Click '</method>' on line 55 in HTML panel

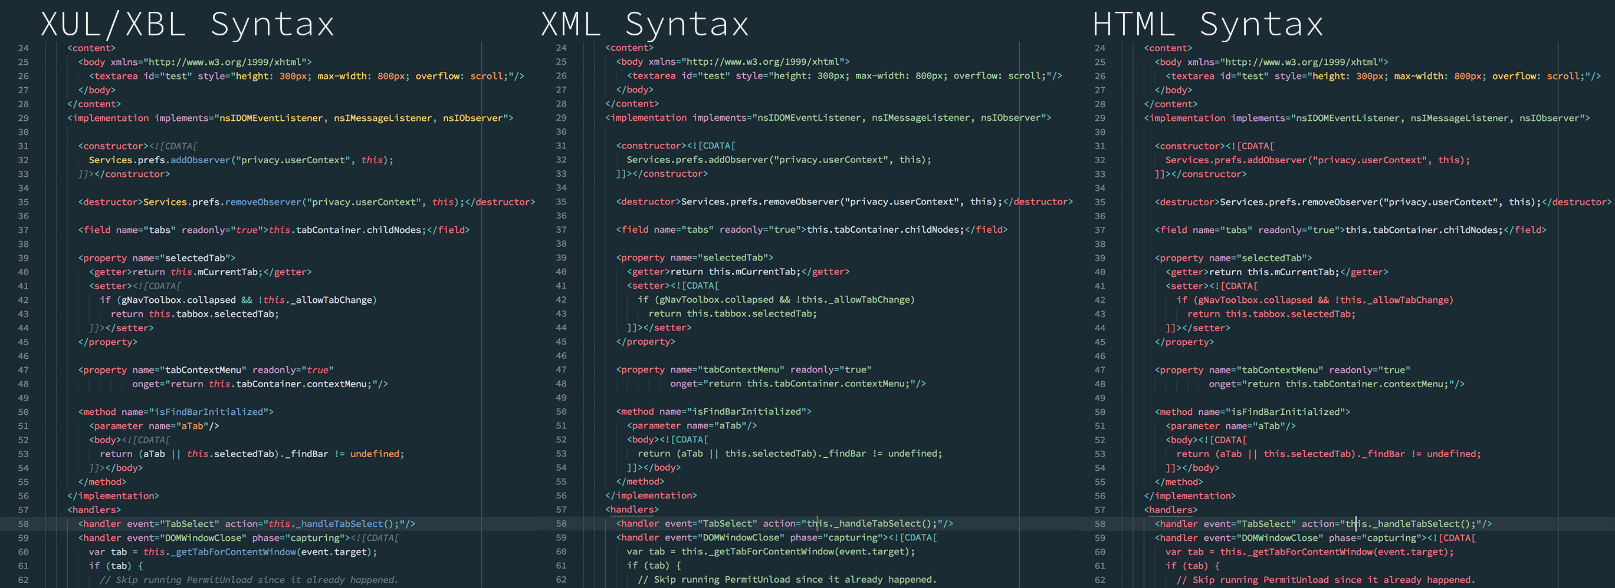tap(1179, 481)
